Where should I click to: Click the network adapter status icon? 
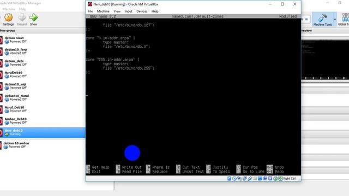[x=244, y=179]
